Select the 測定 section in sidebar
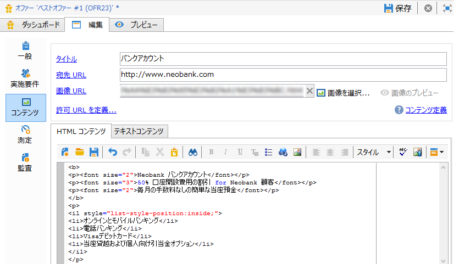 [25, 134]
